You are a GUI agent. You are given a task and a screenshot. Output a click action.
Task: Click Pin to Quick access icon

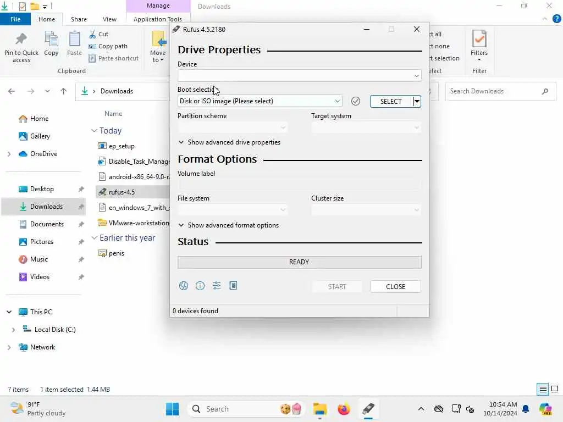(21, 48)
